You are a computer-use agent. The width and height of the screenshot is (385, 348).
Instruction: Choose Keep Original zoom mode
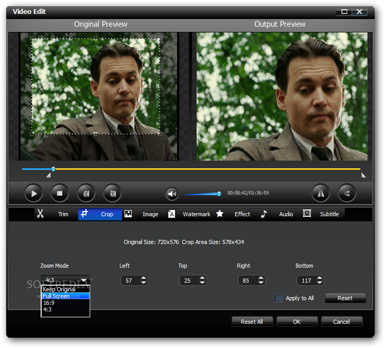[x=65, y=289]
